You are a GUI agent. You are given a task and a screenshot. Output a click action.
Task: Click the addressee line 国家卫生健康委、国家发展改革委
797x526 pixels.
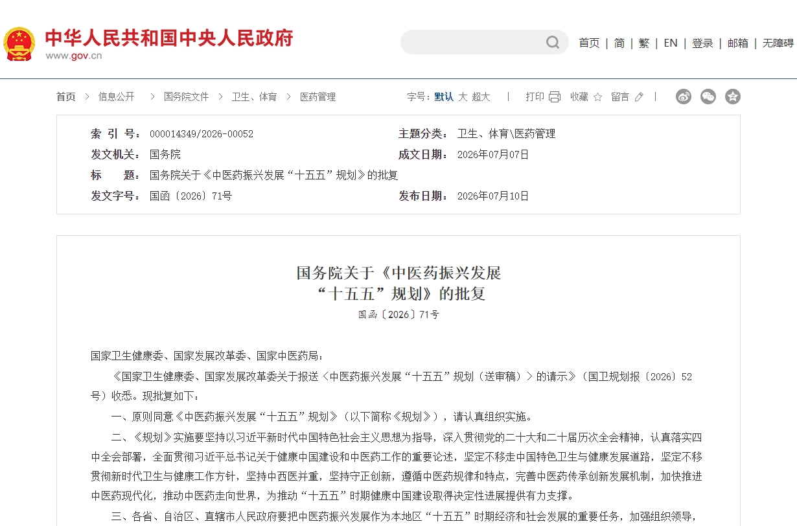pos(207,356)
